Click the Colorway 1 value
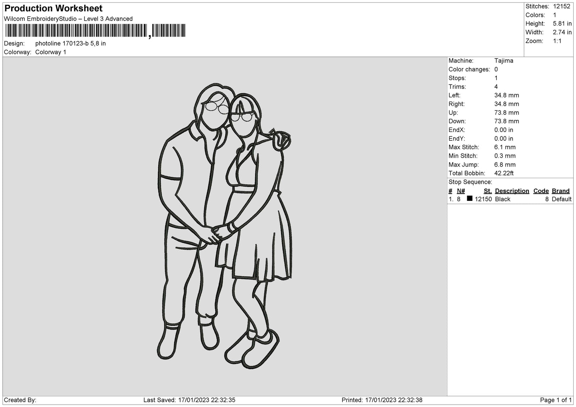 (51, 52)
